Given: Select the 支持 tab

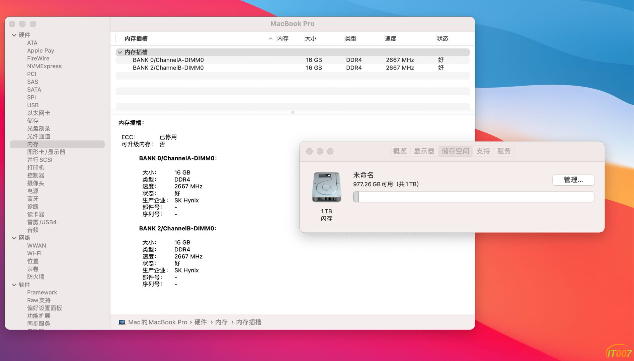Looking at the screenshot, I should point(483,151).
